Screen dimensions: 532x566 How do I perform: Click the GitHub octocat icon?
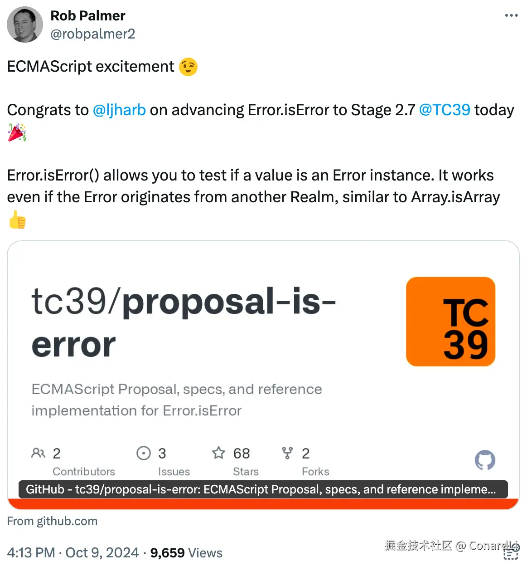coord(485,460)
